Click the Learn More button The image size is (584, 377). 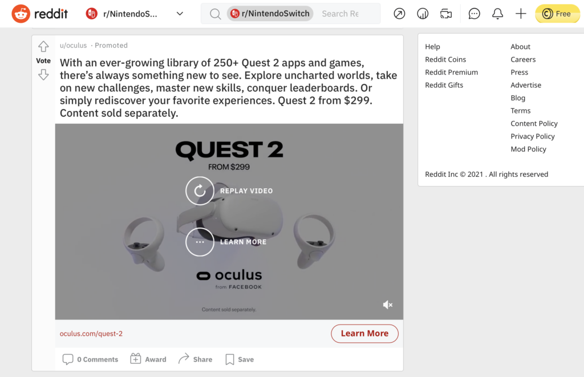pos(364,334)
